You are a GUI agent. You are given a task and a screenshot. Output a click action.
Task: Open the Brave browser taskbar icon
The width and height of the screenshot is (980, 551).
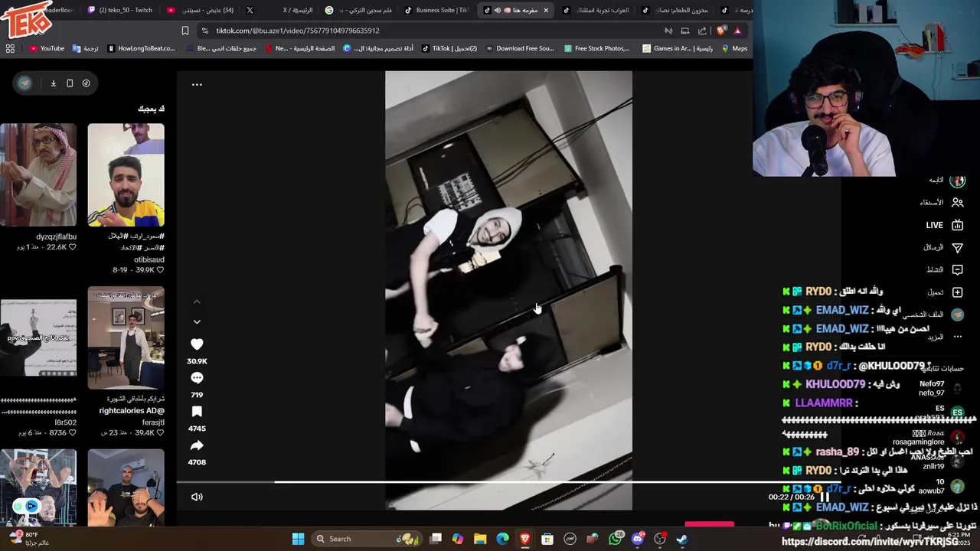[524, 539]
